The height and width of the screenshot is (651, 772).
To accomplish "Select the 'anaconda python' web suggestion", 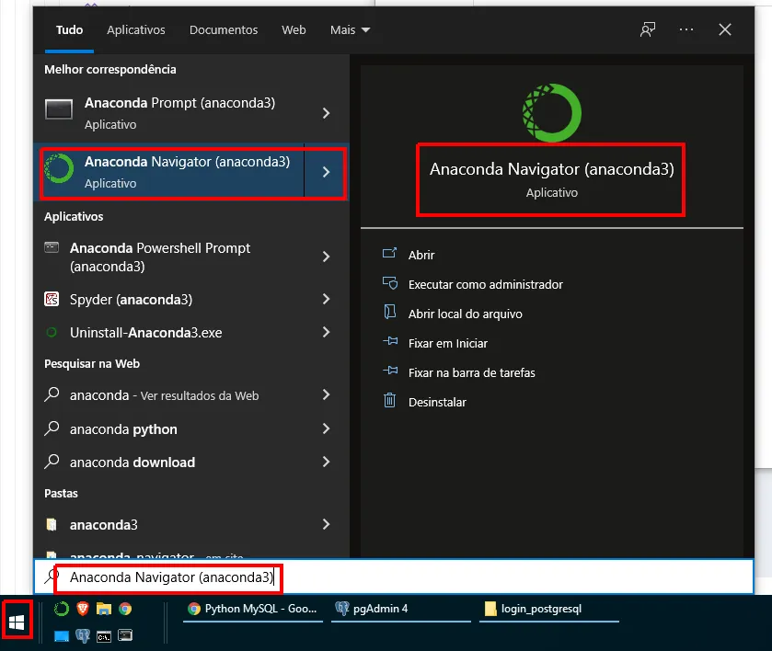I will [170, 429].
